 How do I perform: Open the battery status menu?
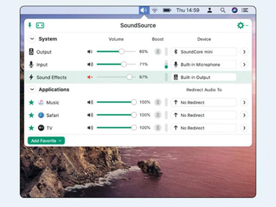click(x=167, y=10)
